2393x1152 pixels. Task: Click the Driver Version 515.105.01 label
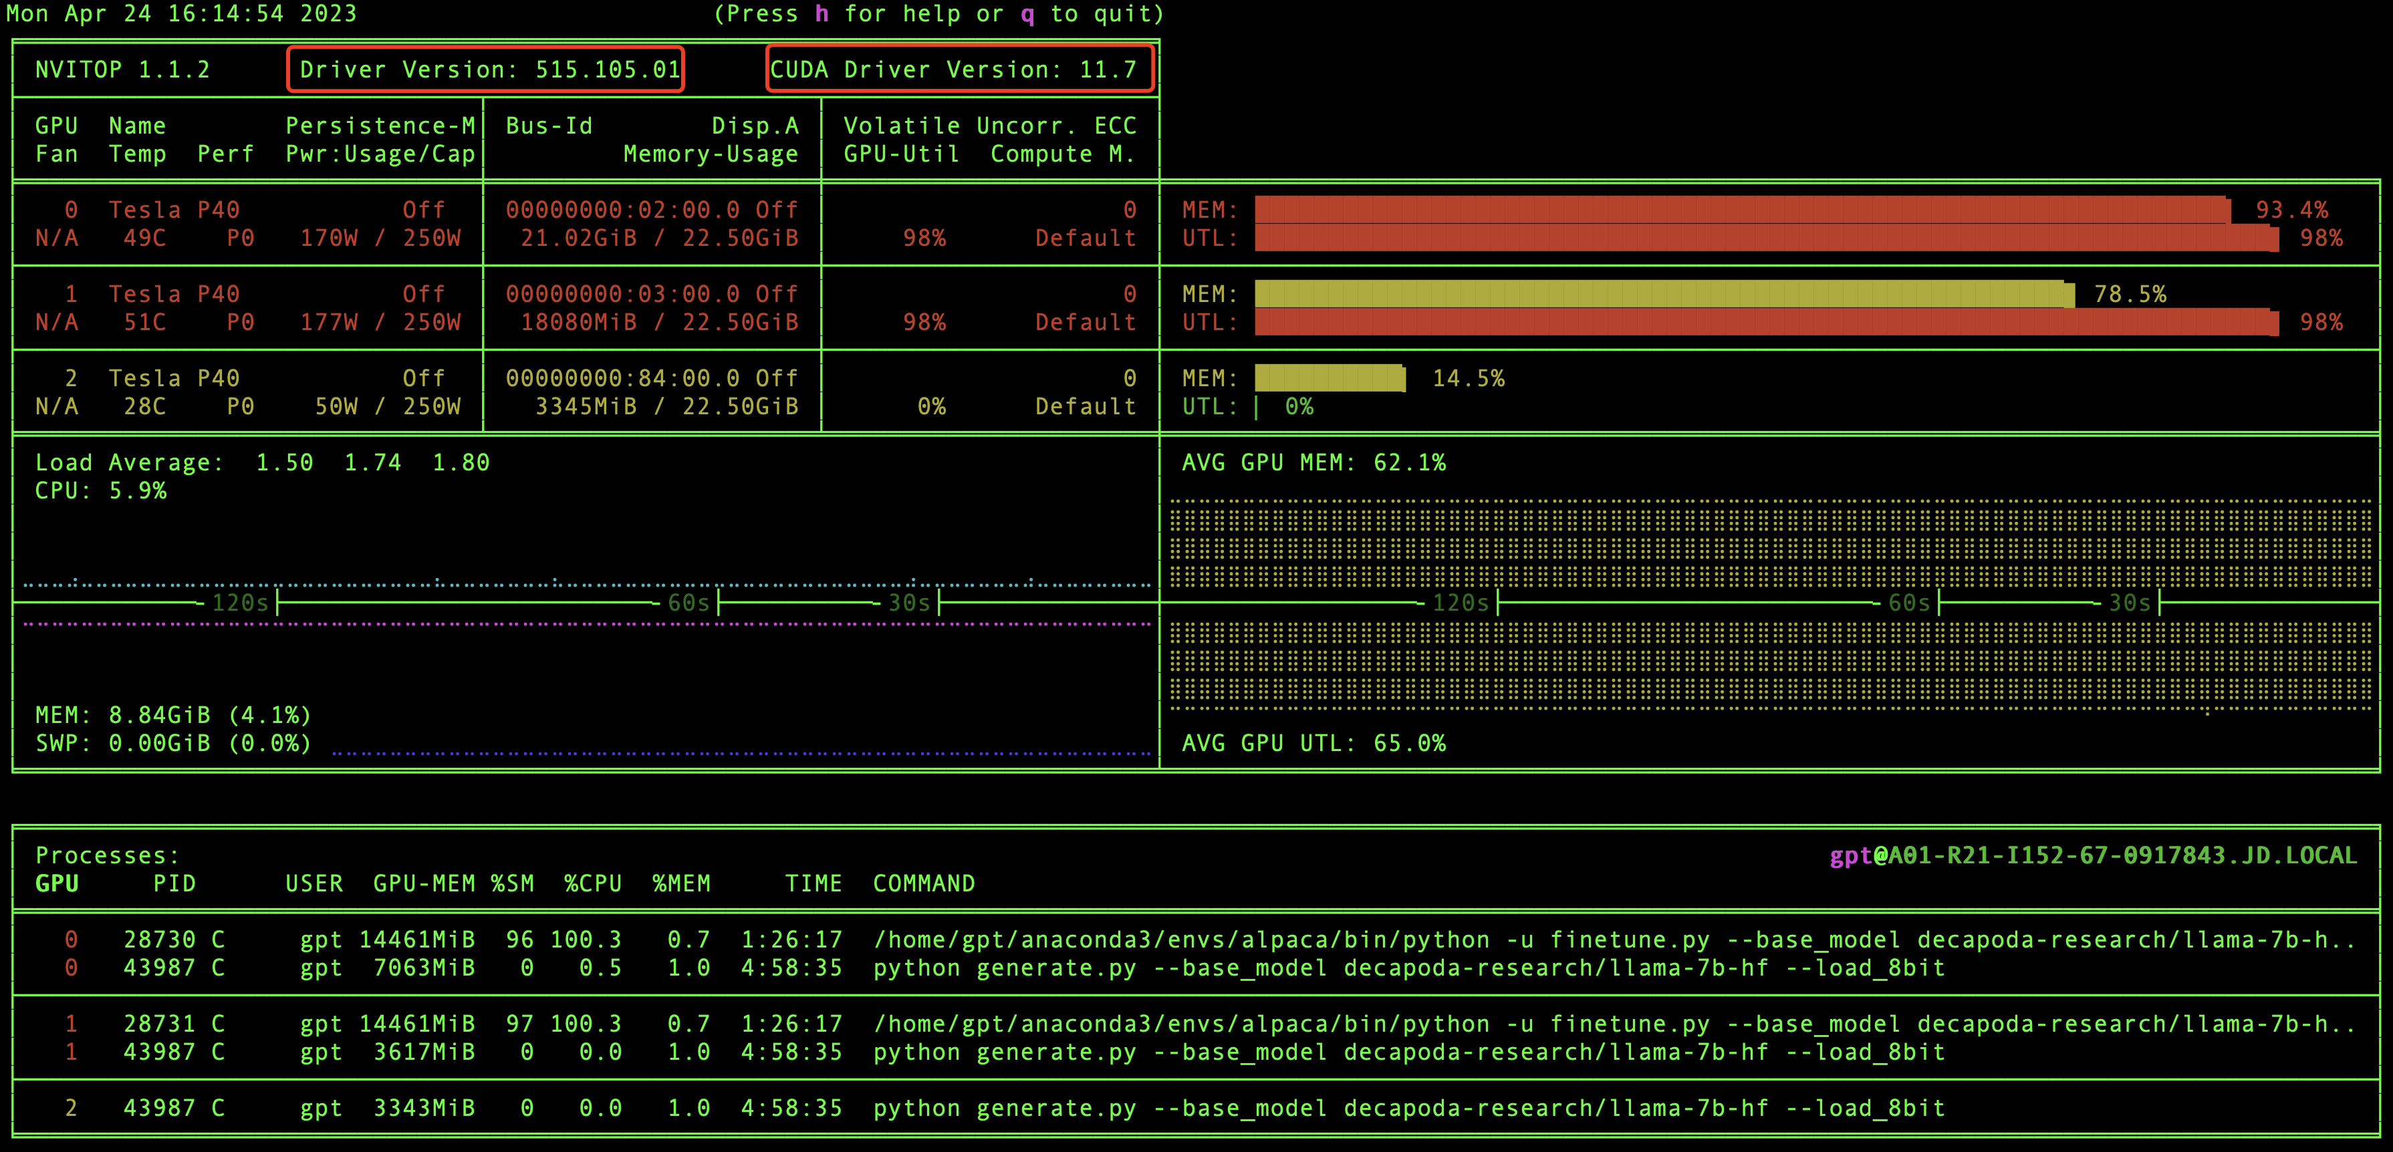[x=489, y=69]
